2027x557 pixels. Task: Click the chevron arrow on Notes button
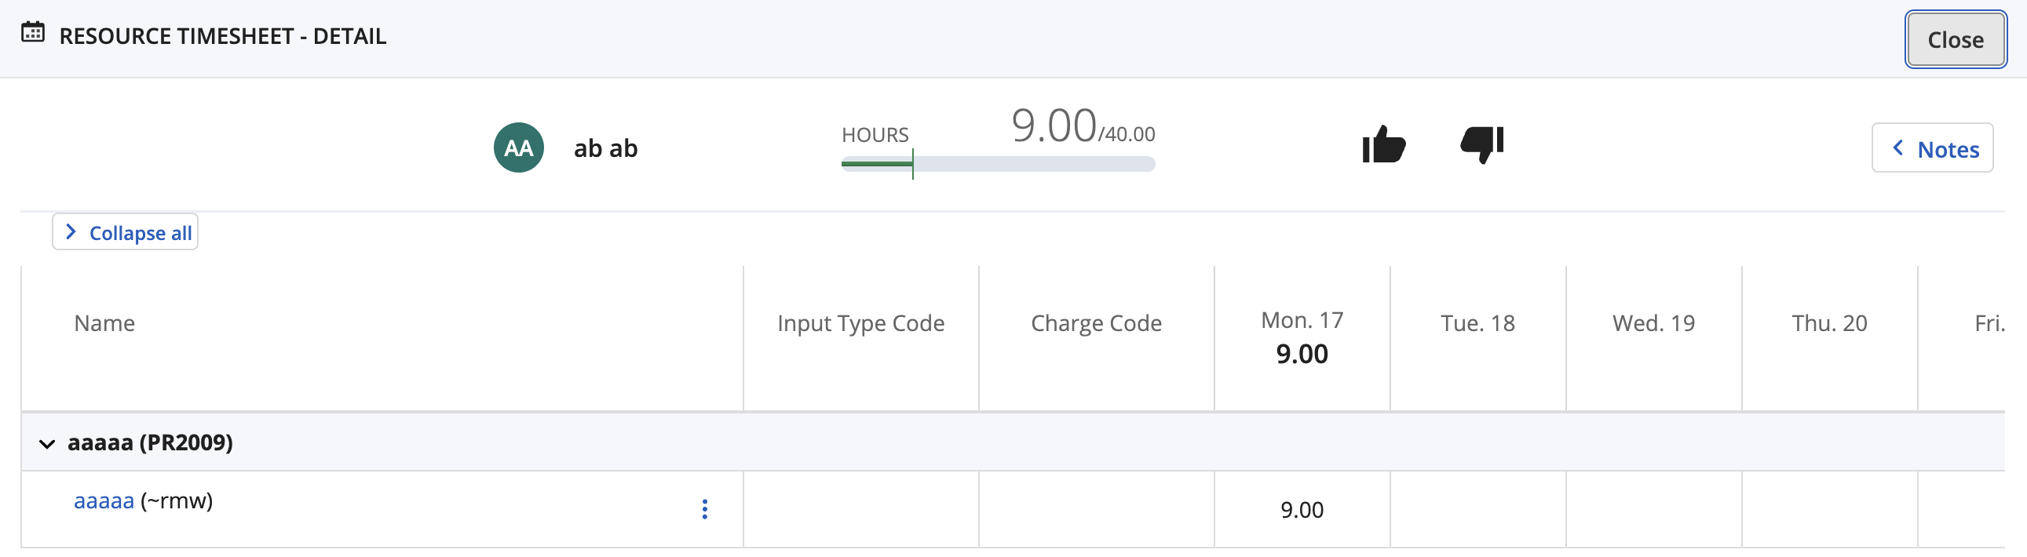pos(1899,148)
